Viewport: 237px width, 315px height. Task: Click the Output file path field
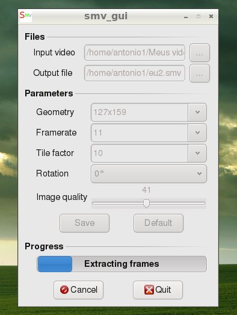tap(135, 73)
